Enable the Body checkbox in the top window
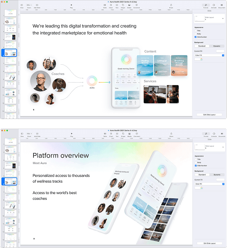This screenshot has width=227, height=248. point(195,34)
